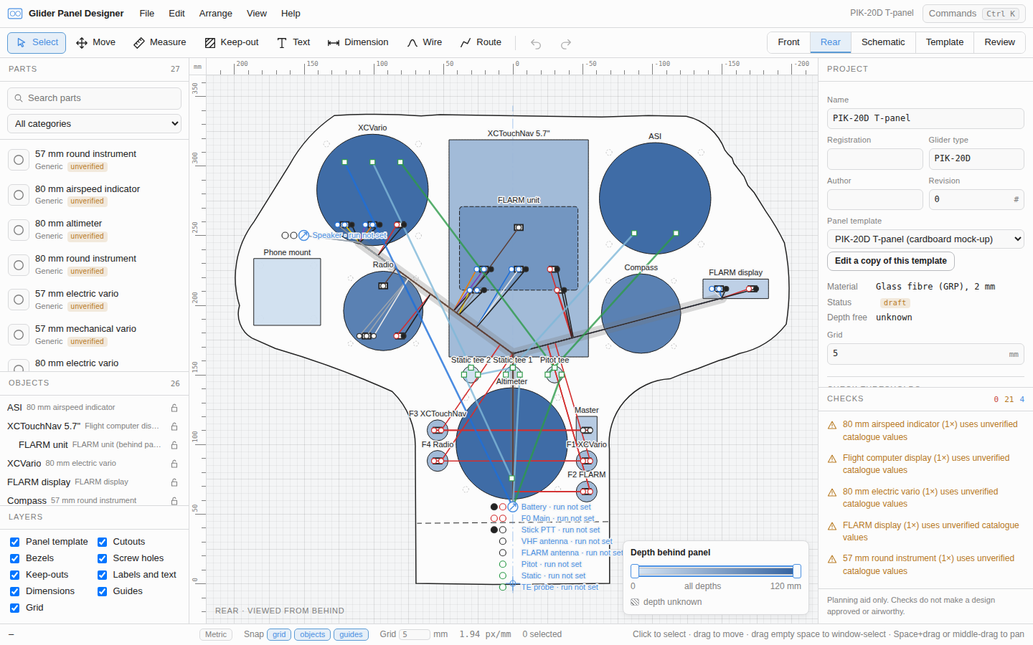Click the Search parts field

(94, 98)
